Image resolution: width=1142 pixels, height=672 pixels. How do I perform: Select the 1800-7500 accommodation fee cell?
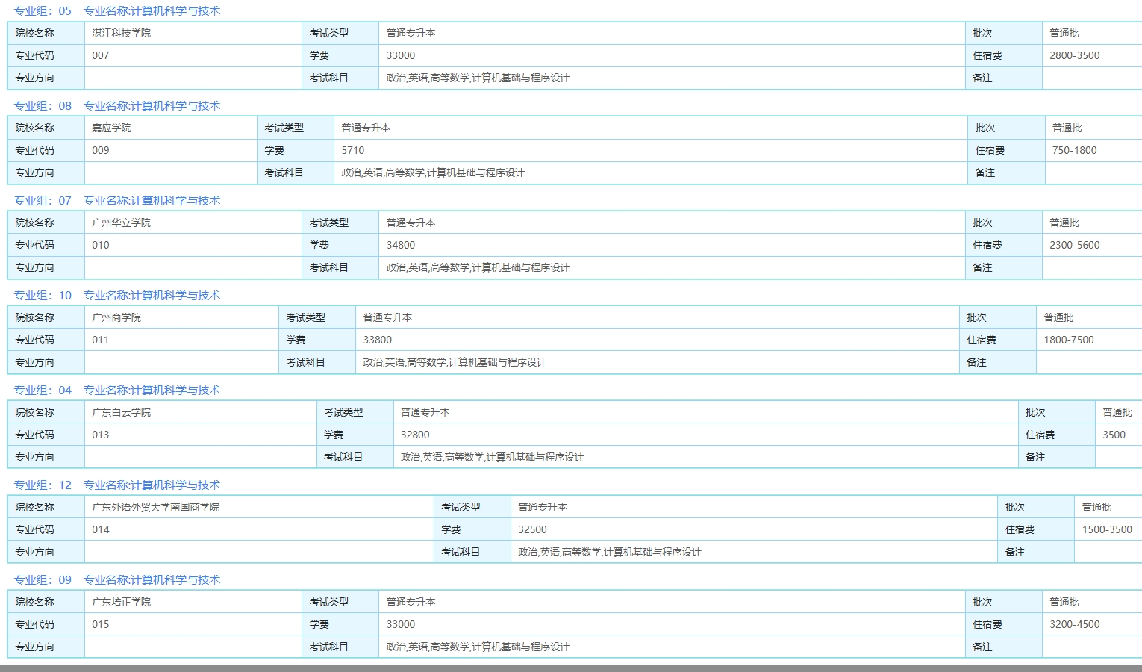(1068, 340)
